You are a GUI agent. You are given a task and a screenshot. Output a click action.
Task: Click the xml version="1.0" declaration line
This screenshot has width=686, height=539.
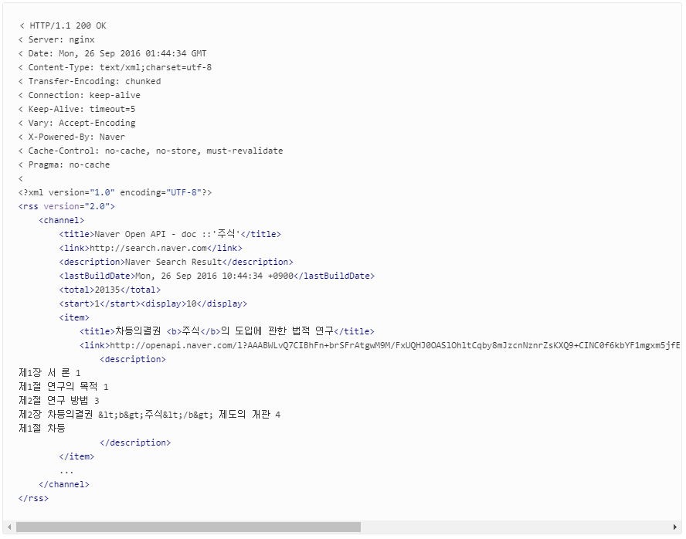click(115, 193)
